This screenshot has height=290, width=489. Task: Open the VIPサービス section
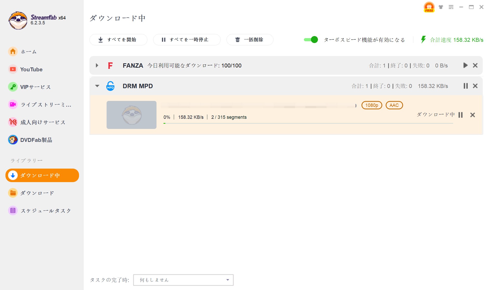(35, 87)
